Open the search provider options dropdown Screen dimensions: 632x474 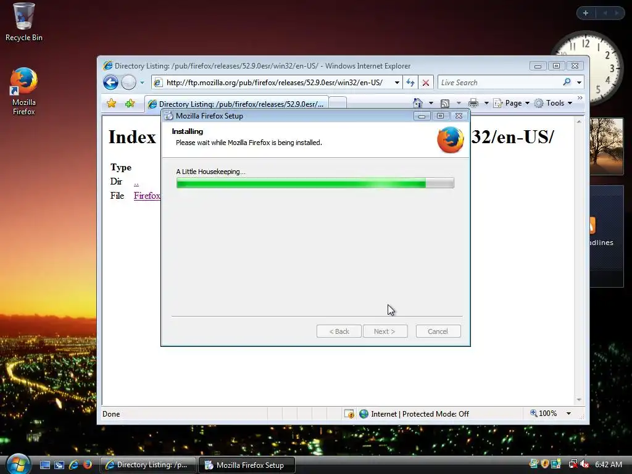[579, 83]
